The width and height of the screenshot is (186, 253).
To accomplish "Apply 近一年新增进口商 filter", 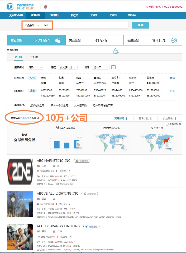I will click(103, 105).
